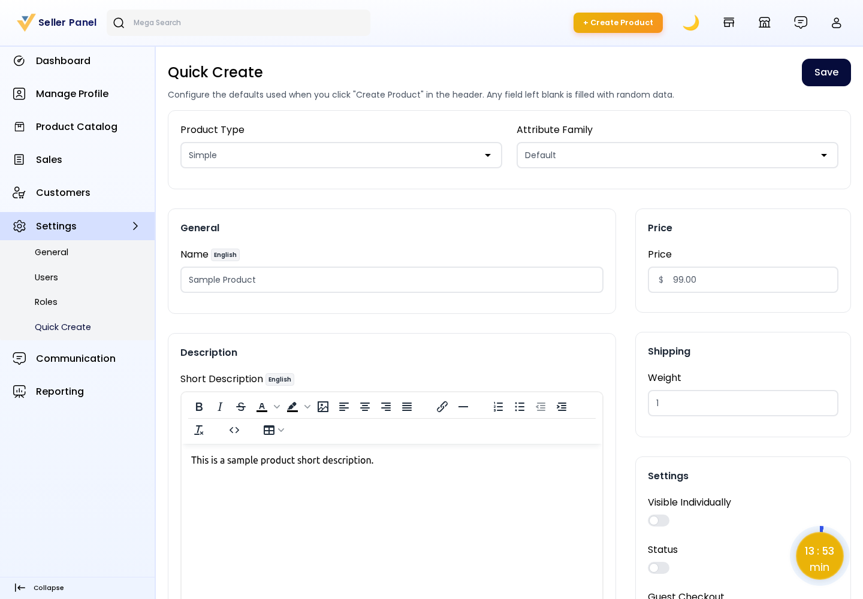The height and width of the screenshot is (599, 863).
Task: Open Sales in sidebar
Action: tap(77, 159)
